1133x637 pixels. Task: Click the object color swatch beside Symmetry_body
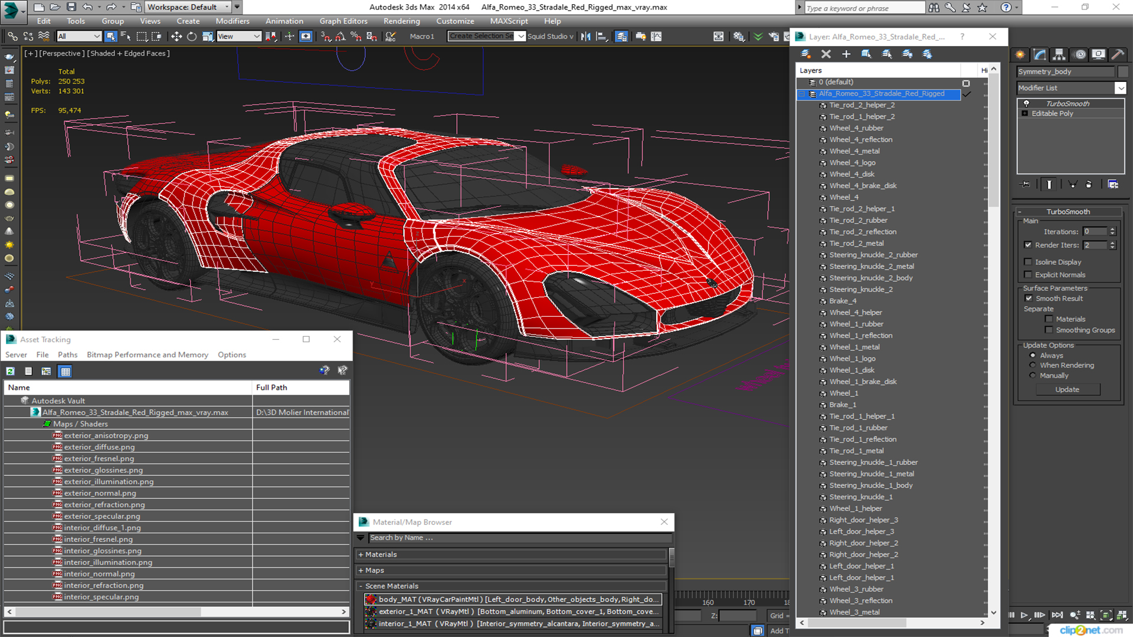pos(1122,71)
